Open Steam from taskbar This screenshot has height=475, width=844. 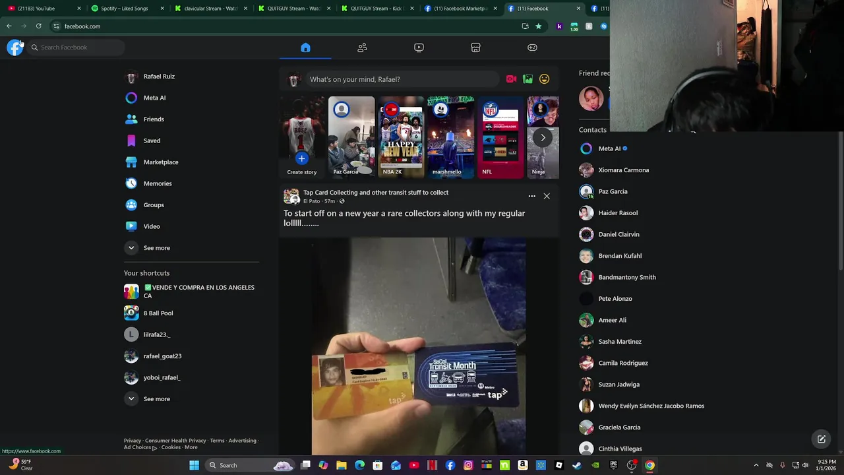tap(577, 465)
